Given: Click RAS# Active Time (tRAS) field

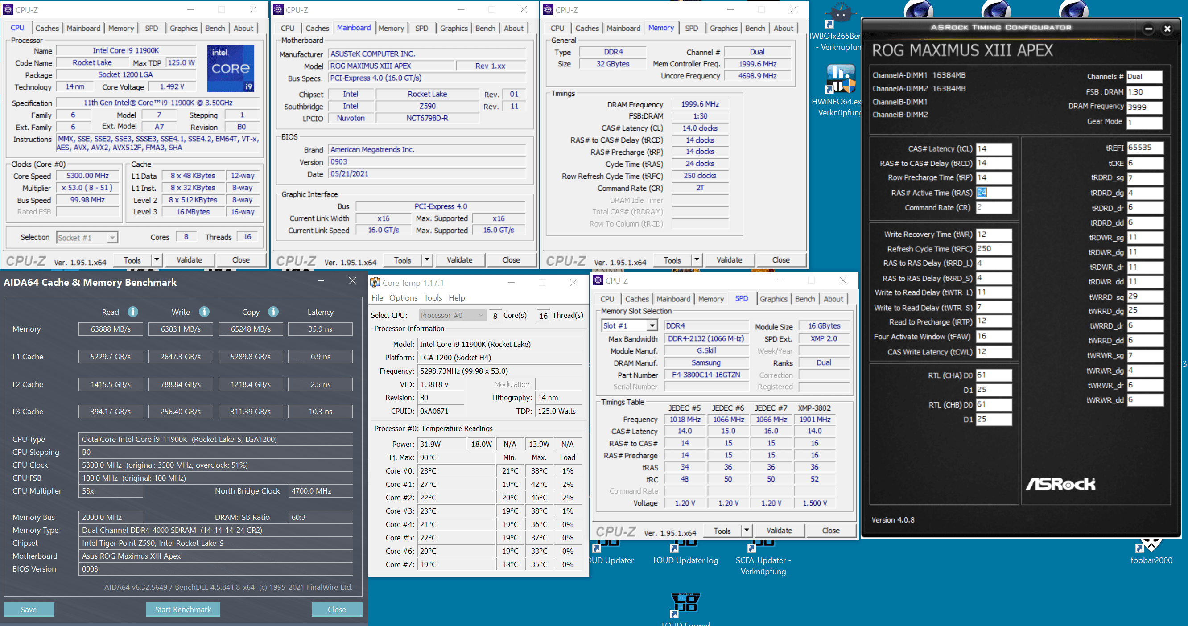Looking at the screenshot, I should click(x=994, y=193).
